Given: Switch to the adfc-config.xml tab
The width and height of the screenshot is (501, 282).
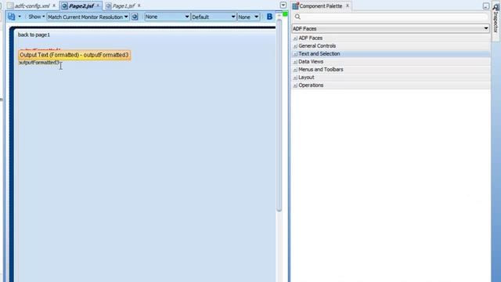Looking at the screenshot, I should coord(32,5).
